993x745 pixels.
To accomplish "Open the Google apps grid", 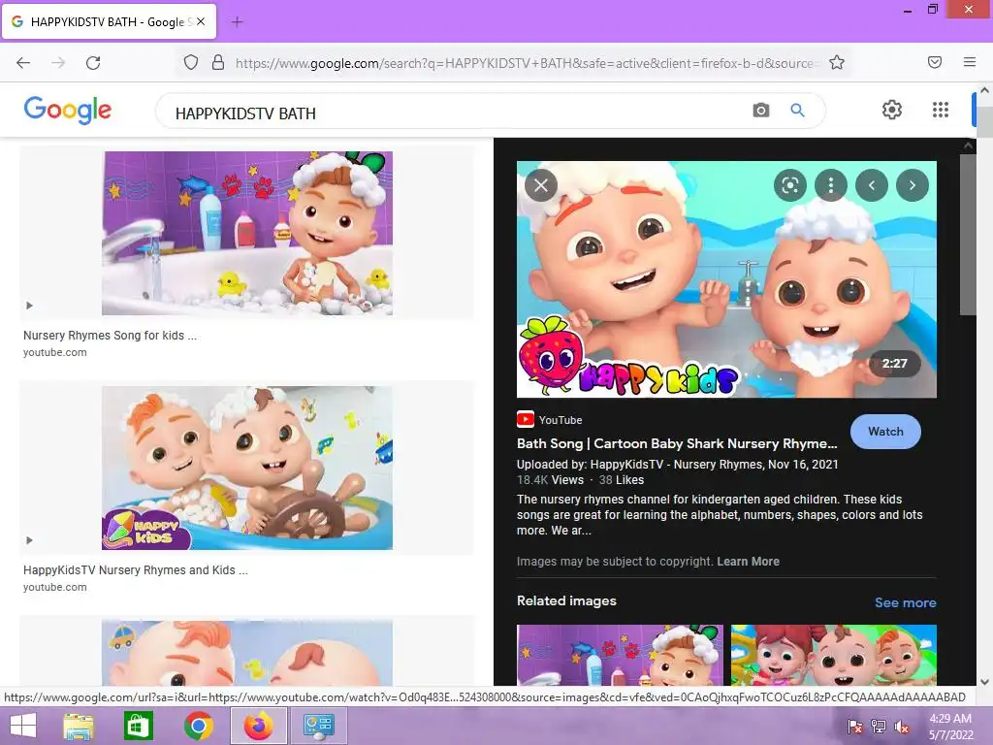I will [941, 110].
